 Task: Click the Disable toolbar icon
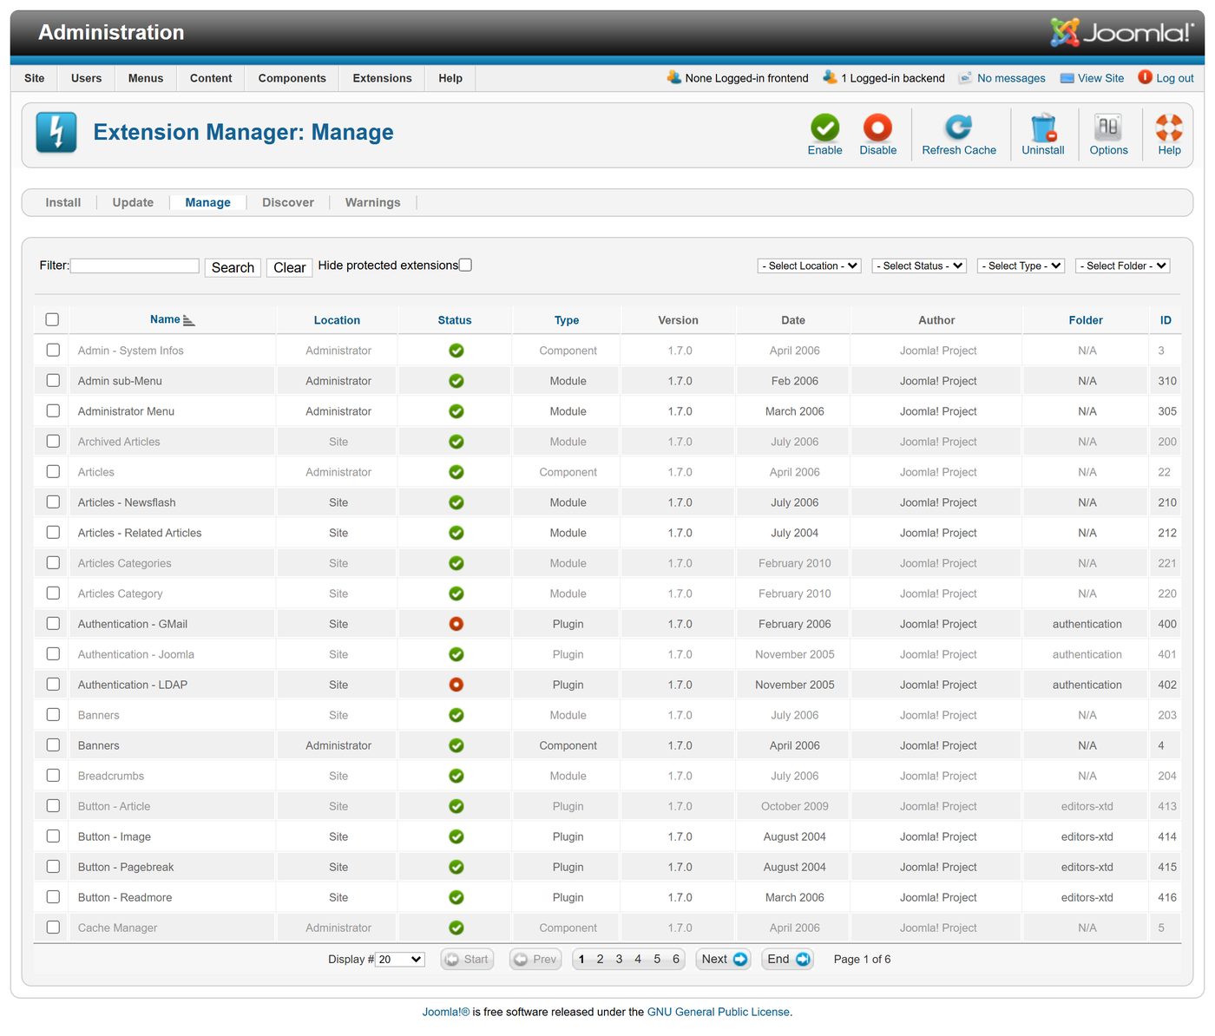pyautogui.click(x=877, y=128)
